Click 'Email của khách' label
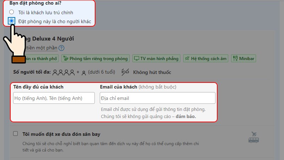This screenshot has height=160, width=284. click(119, 87)
